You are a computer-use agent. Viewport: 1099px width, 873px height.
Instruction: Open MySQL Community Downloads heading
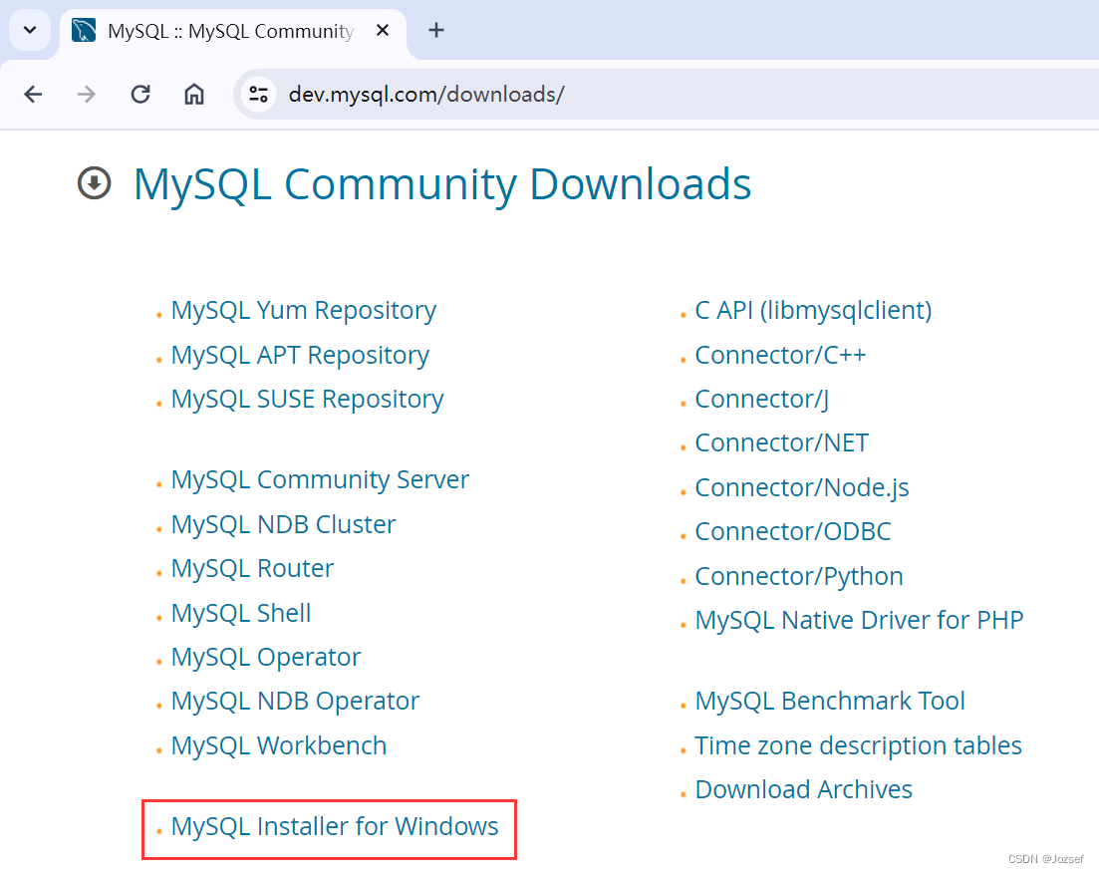tap(442, 183)
